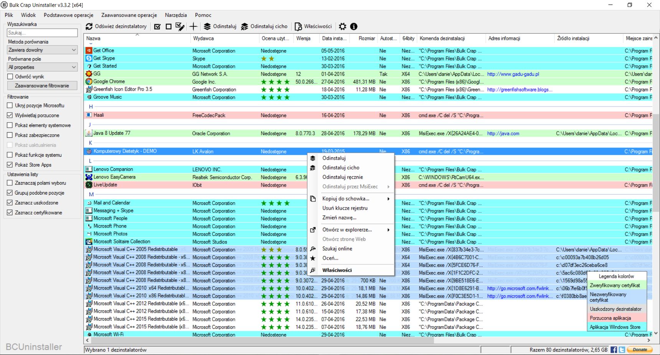Click the Microsoft Solitaire Collection icon
This screenshot has width=660, height=355.
[x=89, y=242]
